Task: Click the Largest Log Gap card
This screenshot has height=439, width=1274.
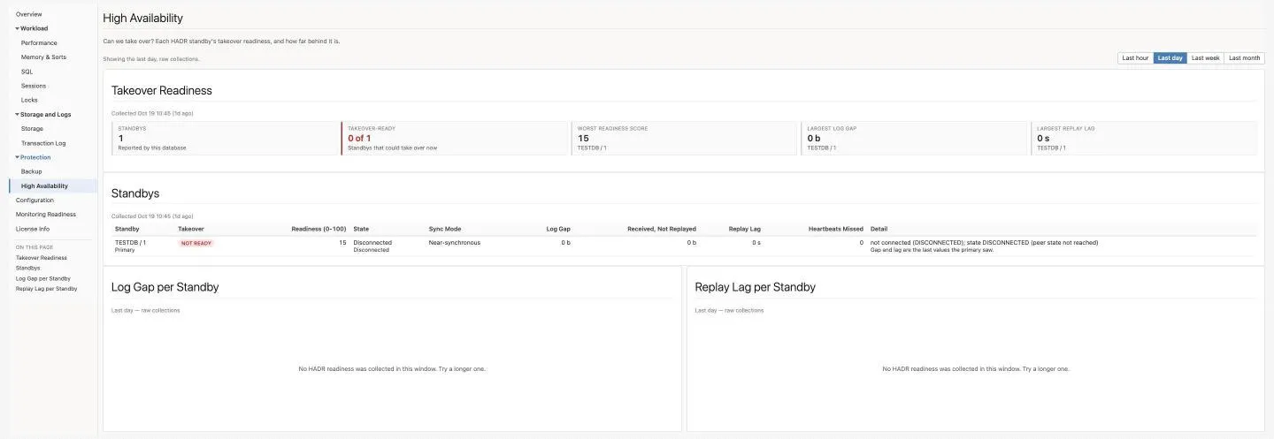Action: (x=914, y=138)
